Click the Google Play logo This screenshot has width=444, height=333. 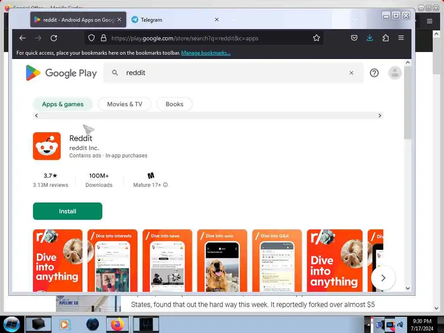61,73
